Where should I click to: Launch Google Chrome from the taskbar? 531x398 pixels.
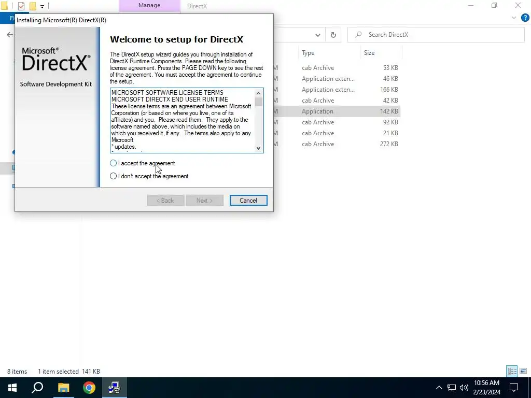pyautogui.click(x=89, y=388)
